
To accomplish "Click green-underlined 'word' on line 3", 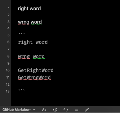I will click(x=36, y=22).
